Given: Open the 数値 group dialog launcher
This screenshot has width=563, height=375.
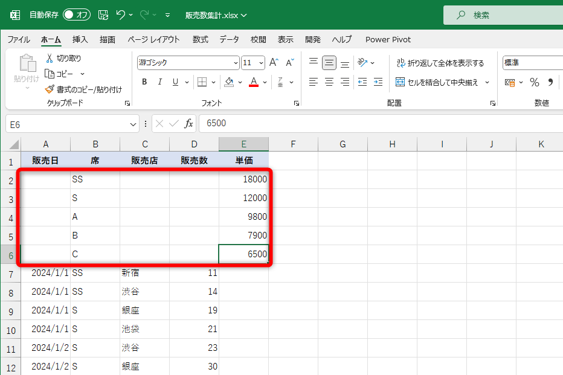Looking at the screenshot, I should tap(561, 103).
